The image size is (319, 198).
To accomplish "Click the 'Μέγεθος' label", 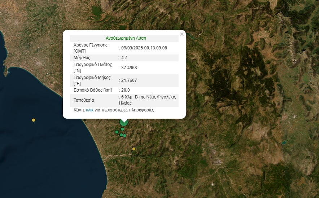I will point(82,58).
